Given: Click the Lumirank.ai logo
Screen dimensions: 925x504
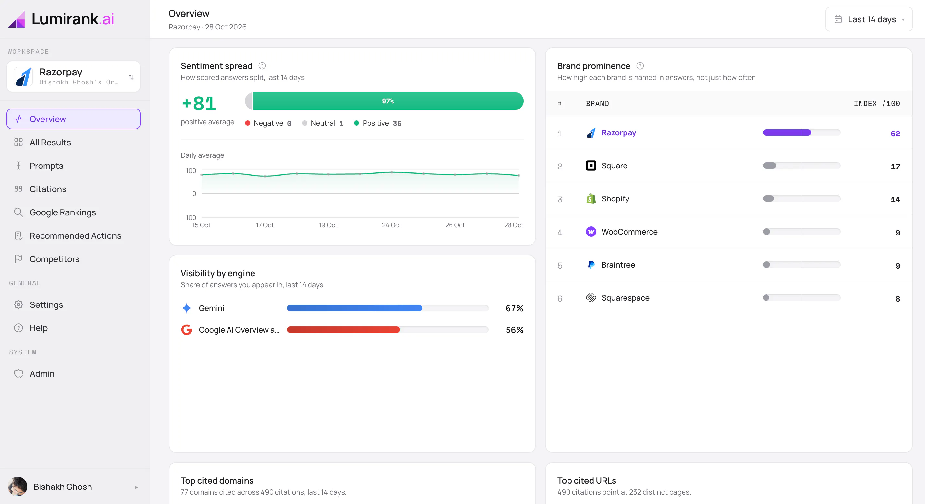Looking at the screenshot, I should 61,19.
